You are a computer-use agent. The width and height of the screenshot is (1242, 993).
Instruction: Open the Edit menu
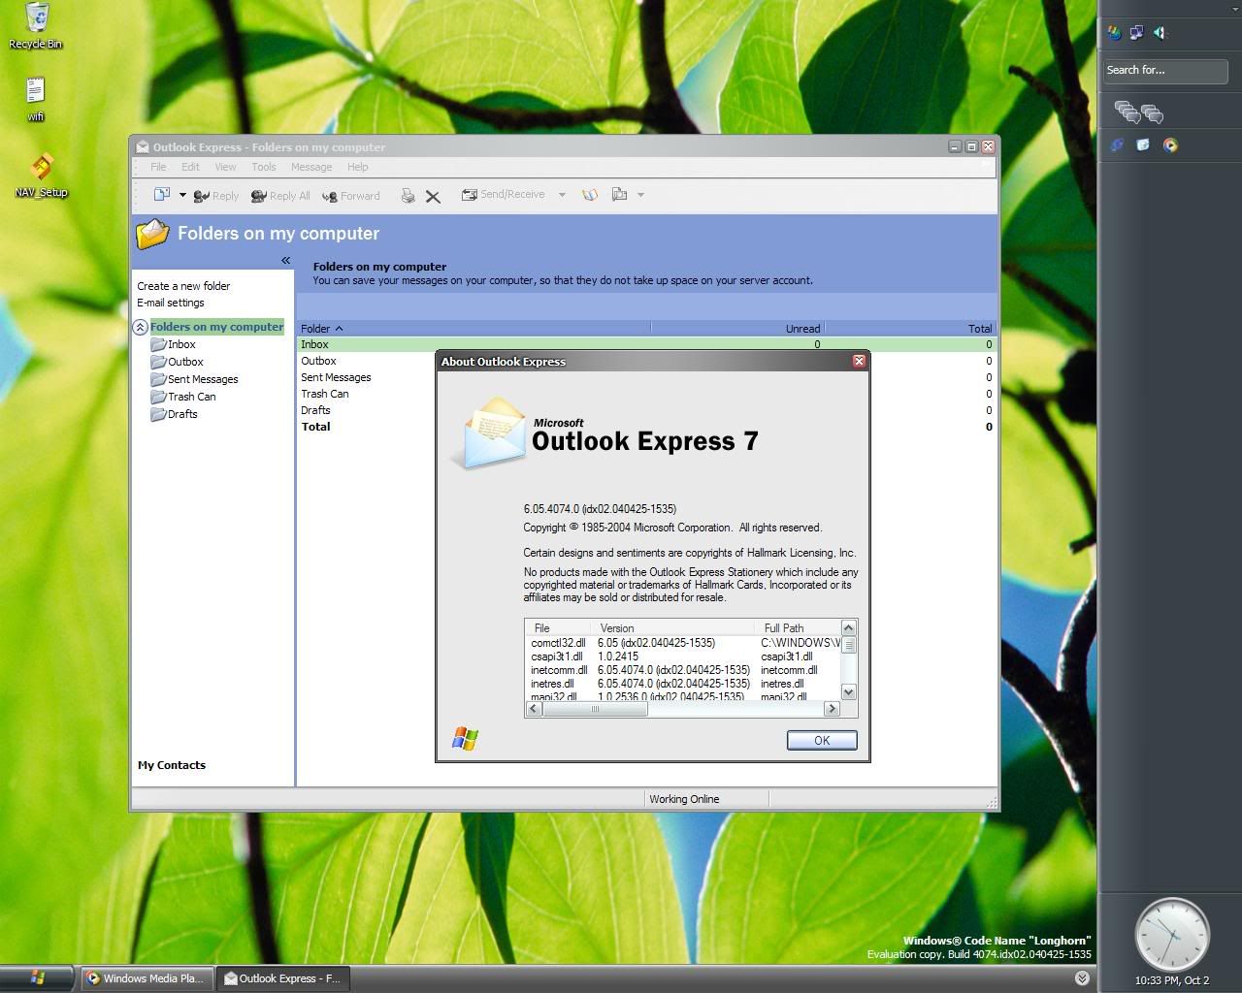tap(190, 167)
